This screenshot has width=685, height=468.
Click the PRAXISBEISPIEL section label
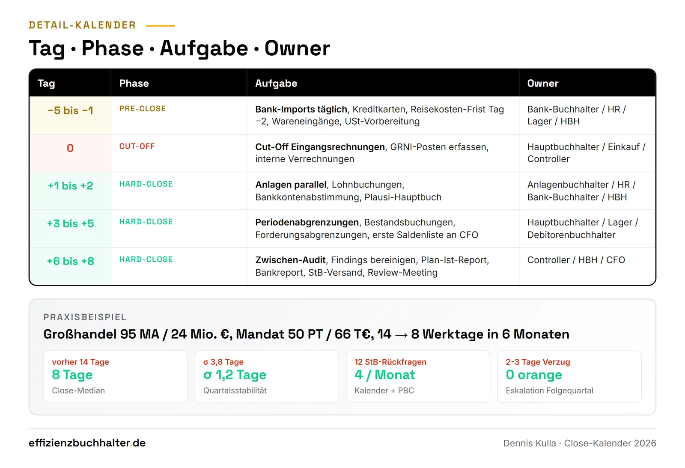tap(85, 317)
